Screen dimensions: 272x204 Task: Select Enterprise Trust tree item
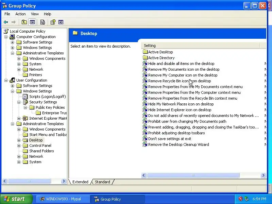click(x=54, y=113)
